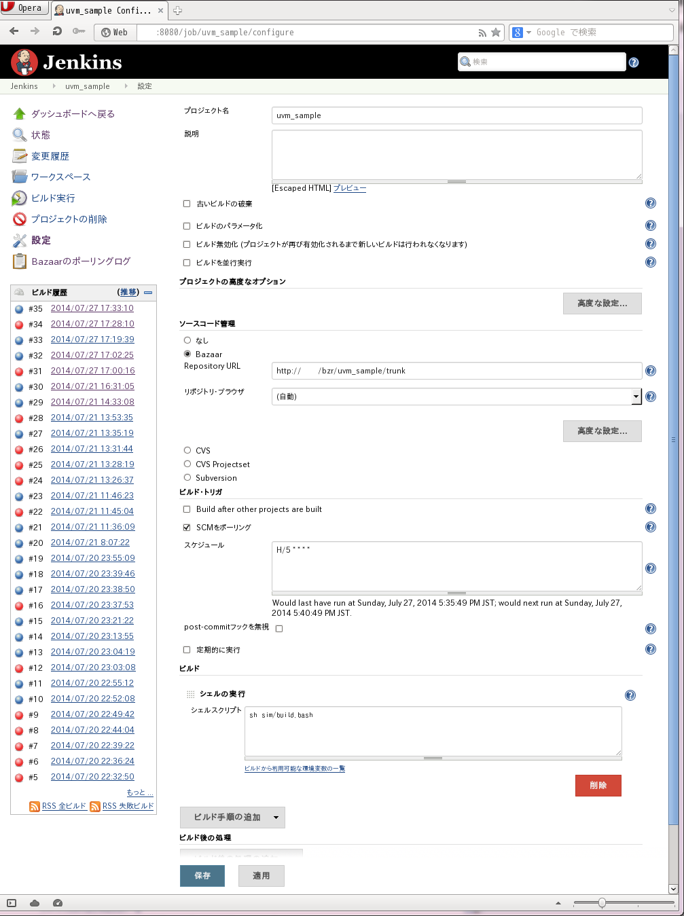The width and height of the screenshot is (684, 916).
Task: Click プレビュー link under description
Action: (350, 188)
